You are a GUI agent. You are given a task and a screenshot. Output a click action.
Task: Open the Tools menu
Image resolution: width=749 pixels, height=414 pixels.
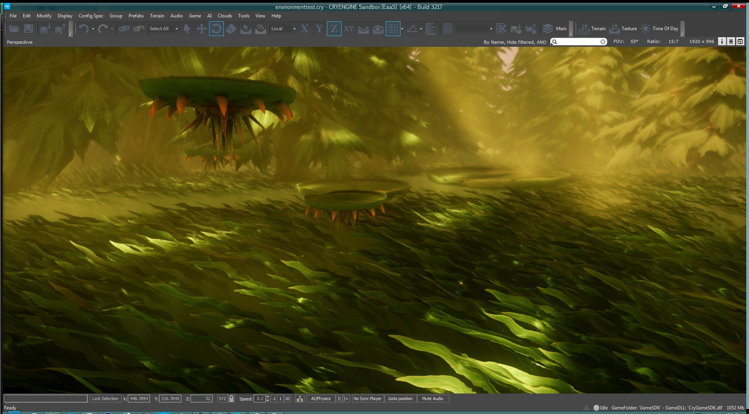click(244, 16)
